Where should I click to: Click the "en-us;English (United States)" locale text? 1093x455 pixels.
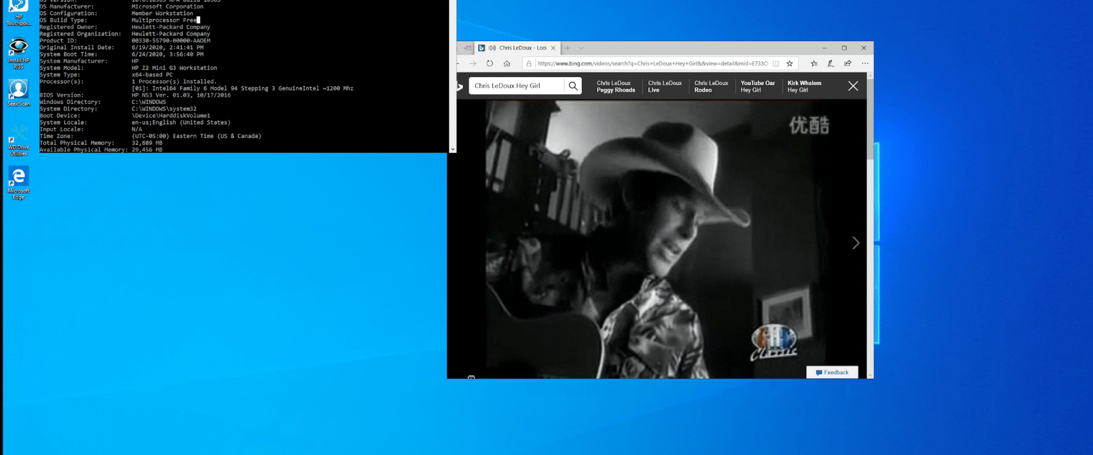click(x=181, y=123)
